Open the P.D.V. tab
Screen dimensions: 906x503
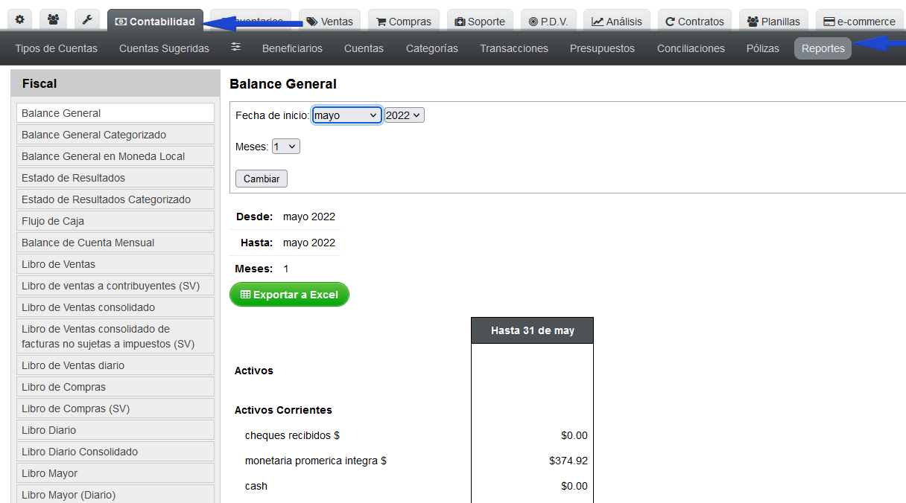(548, 22)
